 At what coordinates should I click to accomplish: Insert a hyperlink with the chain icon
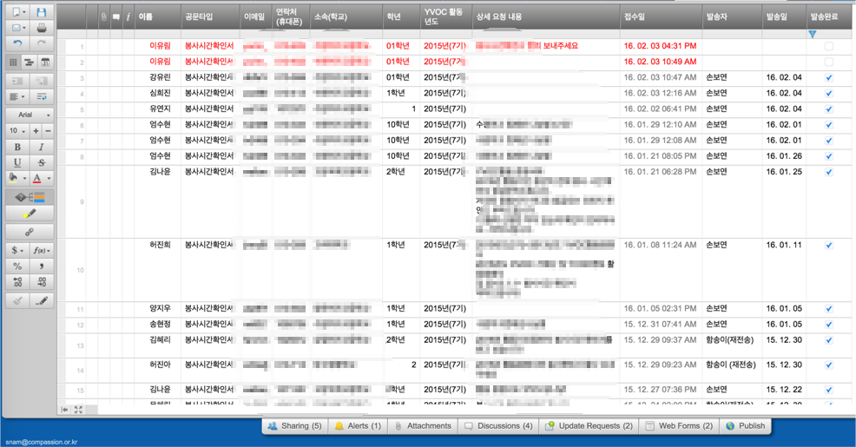pos(30,232)
